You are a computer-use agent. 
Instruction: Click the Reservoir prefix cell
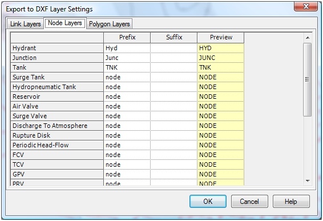point(127,97)
